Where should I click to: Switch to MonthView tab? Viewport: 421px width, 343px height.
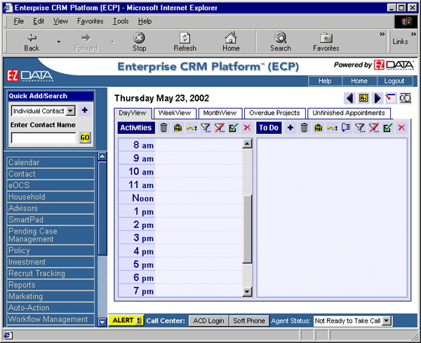click(220, 113)
